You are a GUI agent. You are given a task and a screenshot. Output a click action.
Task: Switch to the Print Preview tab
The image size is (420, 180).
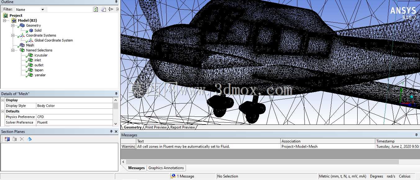156,127
